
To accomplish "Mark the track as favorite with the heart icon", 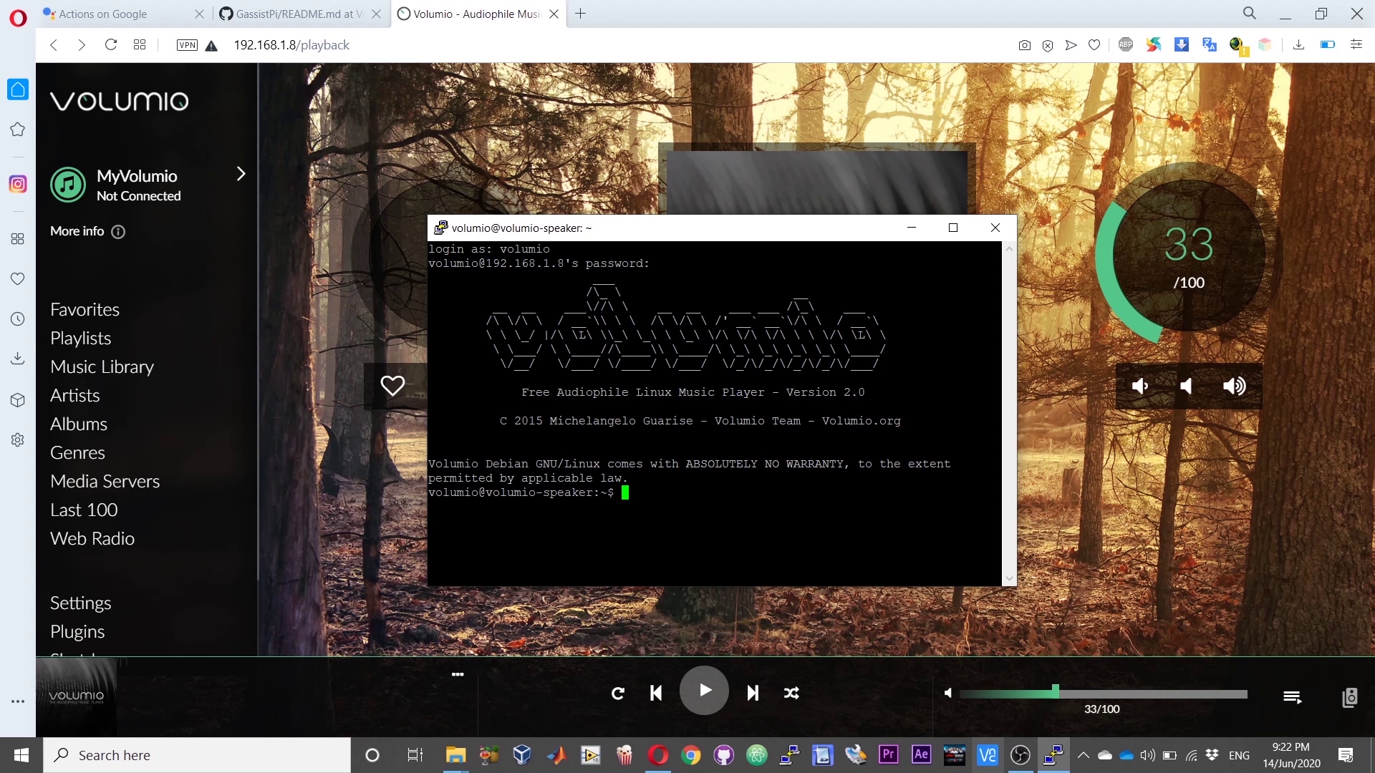I will tap(392, 386).
